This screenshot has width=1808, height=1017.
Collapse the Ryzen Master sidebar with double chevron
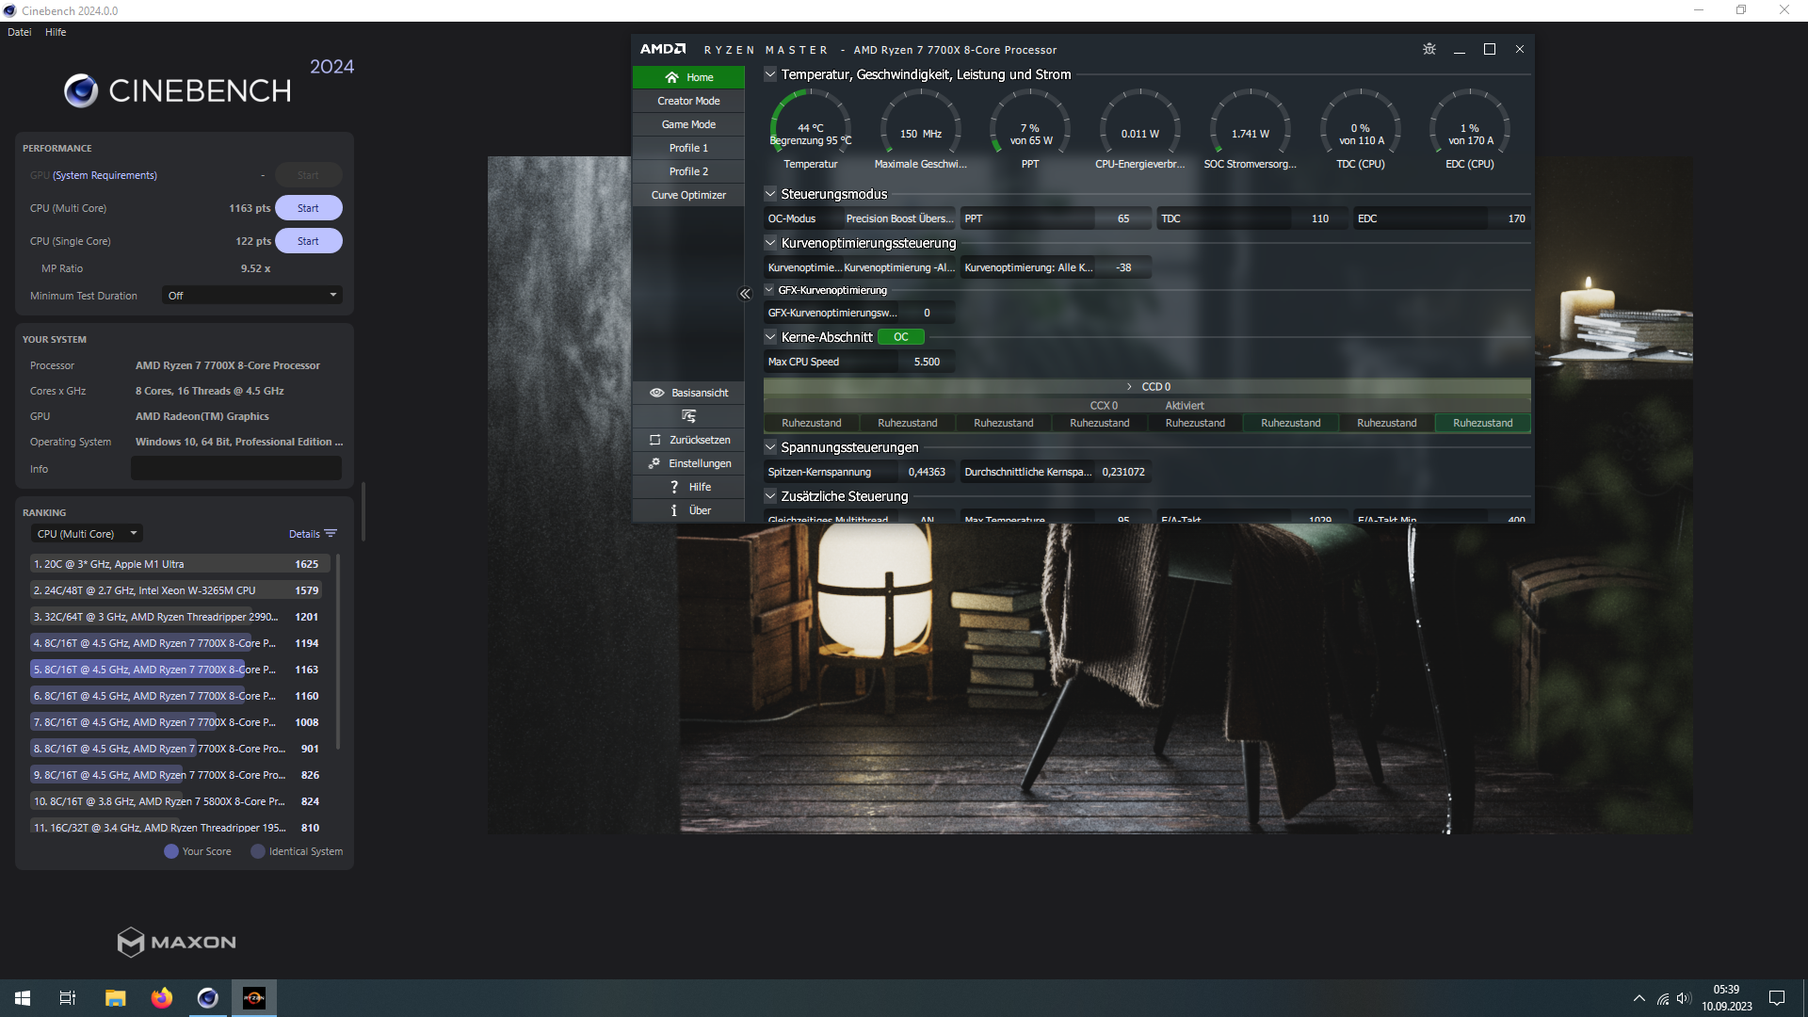(745, 294)
